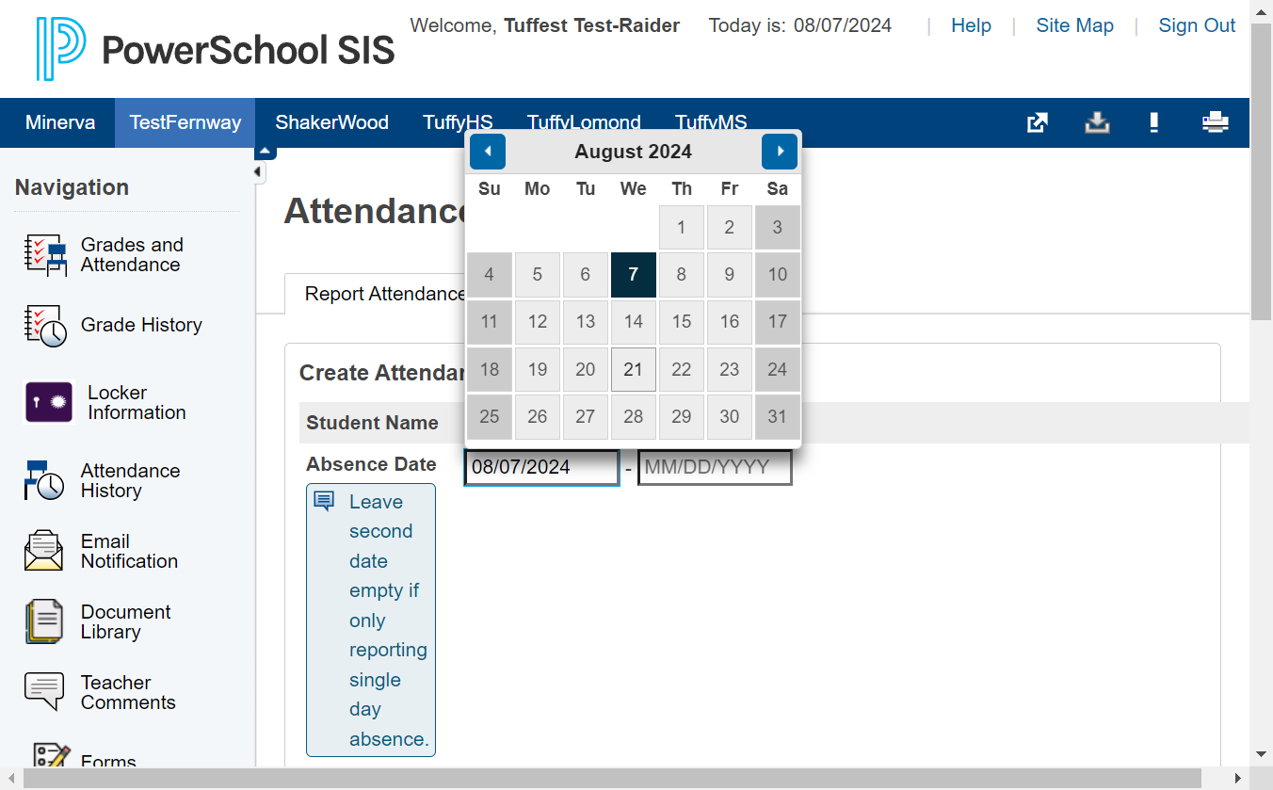Viewport: 1273px width, 790px height.
Task: Open the Report Attendance tab
Action: (x=385, y=294)
